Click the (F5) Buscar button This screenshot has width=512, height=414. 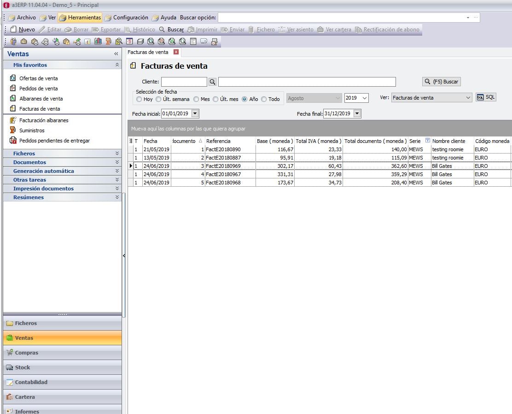pos(441,81)
